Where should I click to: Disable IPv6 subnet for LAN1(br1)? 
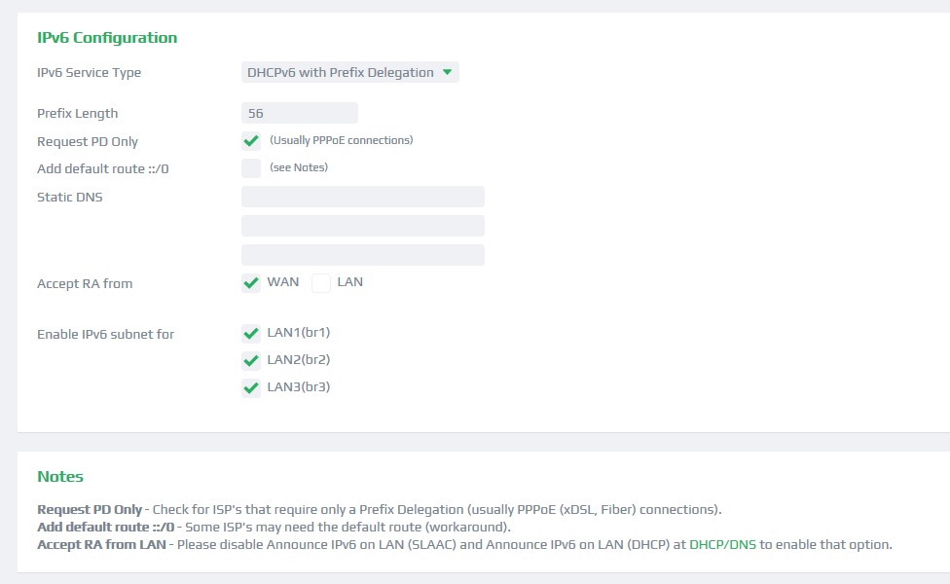point(251,333)
